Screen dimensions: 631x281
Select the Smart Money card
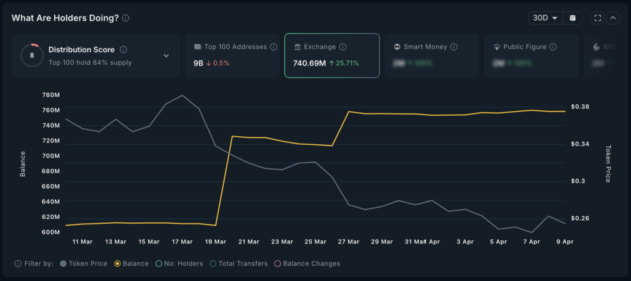pyautogui.click(x=432, y=55)
